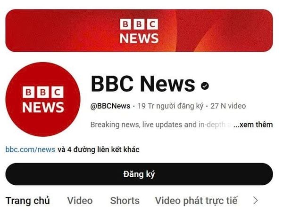Click the '19 Tr người đăng ký' subscriber count

click(170, 106)
